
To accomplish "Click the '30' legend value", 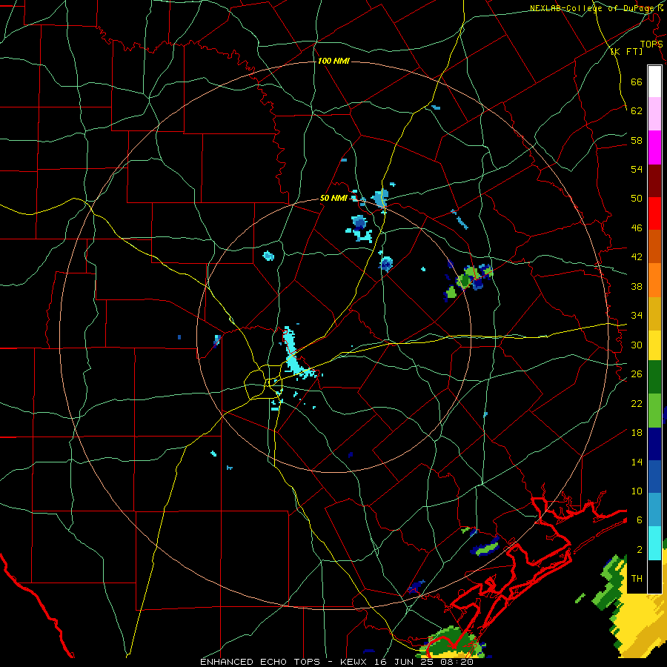I will click(637, 345).
